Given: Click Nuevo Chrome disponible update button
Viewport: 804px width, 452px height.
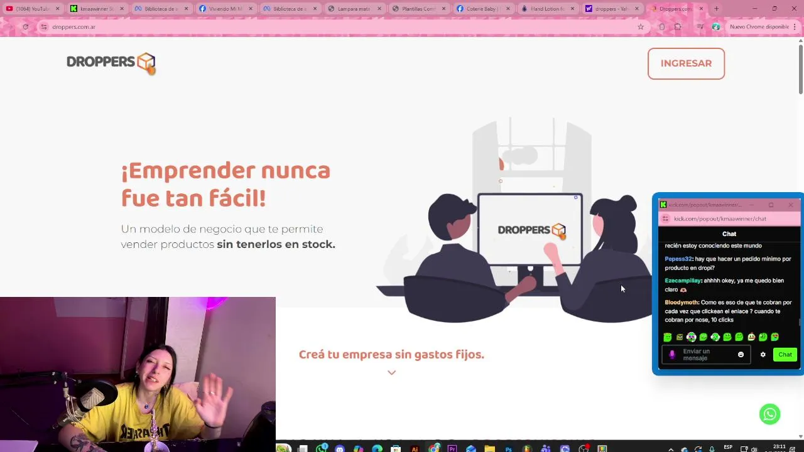Looking at the screenshot, I should (x=763, y=27).
